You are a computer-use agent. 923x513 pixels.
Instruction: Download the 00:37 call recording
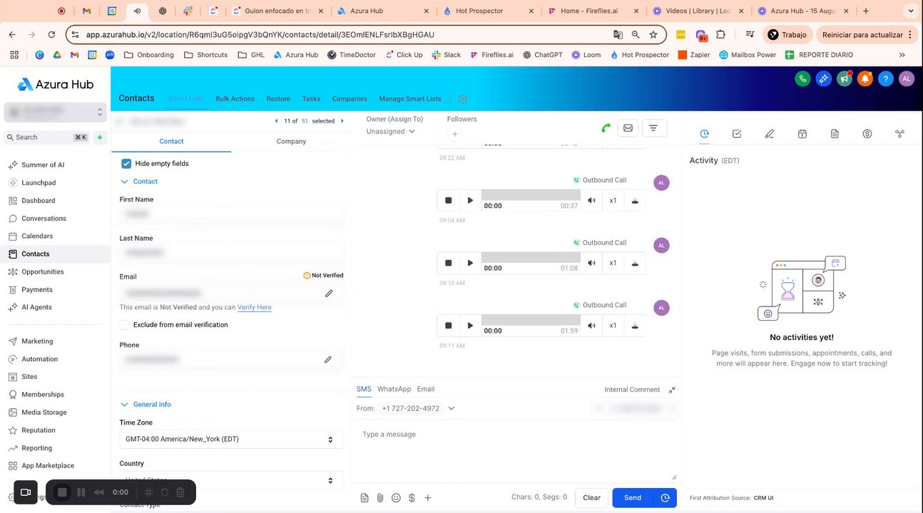point(634,200)
